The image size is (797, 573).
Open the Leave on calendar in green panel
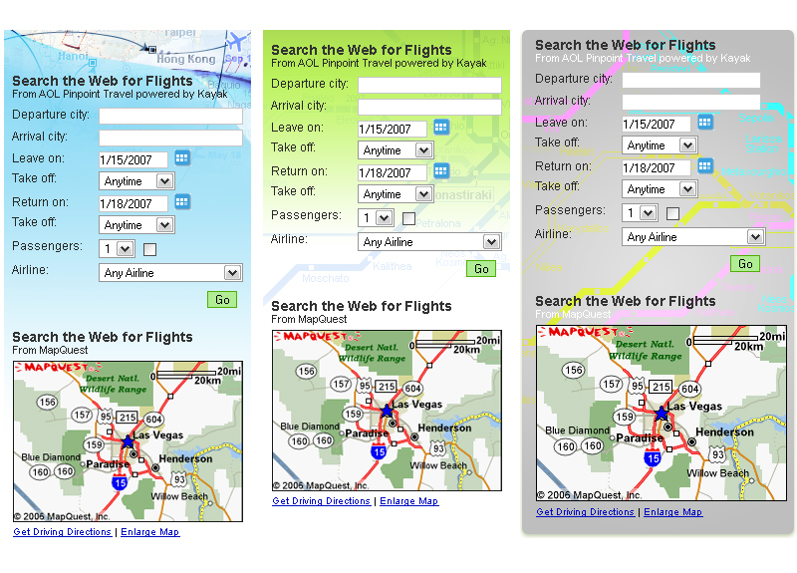click(441, 128)
